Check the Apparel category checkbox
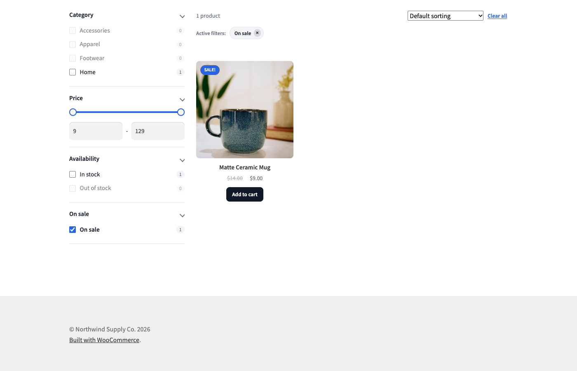The width and height of the screenshot is (577, 371). (x=73, y=45)
